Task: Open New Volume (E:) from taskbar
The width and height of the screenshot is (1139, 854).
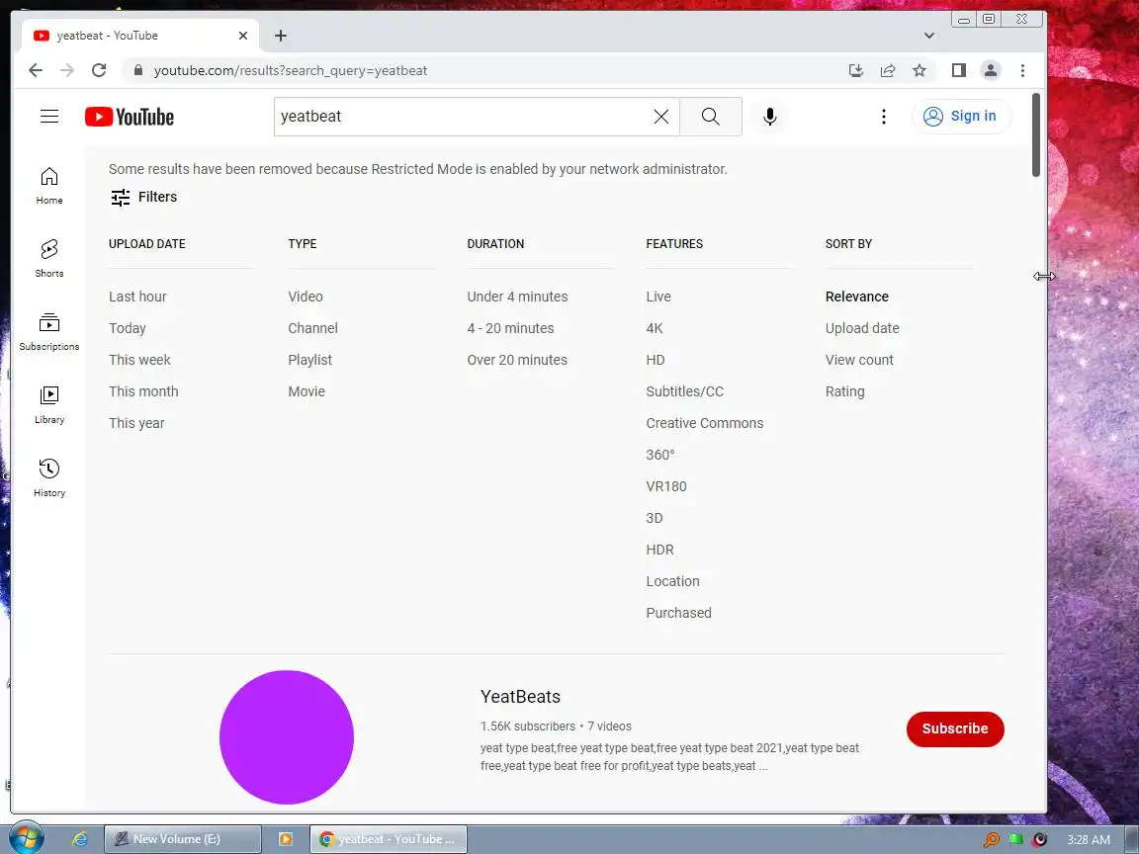Action: [182, 839]
